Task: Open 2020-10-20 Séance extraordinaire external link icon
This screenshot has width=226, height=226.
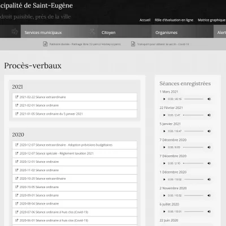Action: pyautogui.click(x=16, y=179)
